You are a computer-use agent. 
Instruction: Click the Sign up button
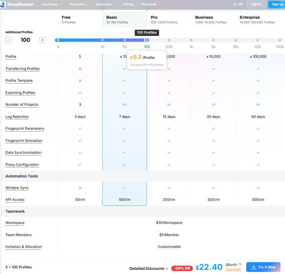277,5
